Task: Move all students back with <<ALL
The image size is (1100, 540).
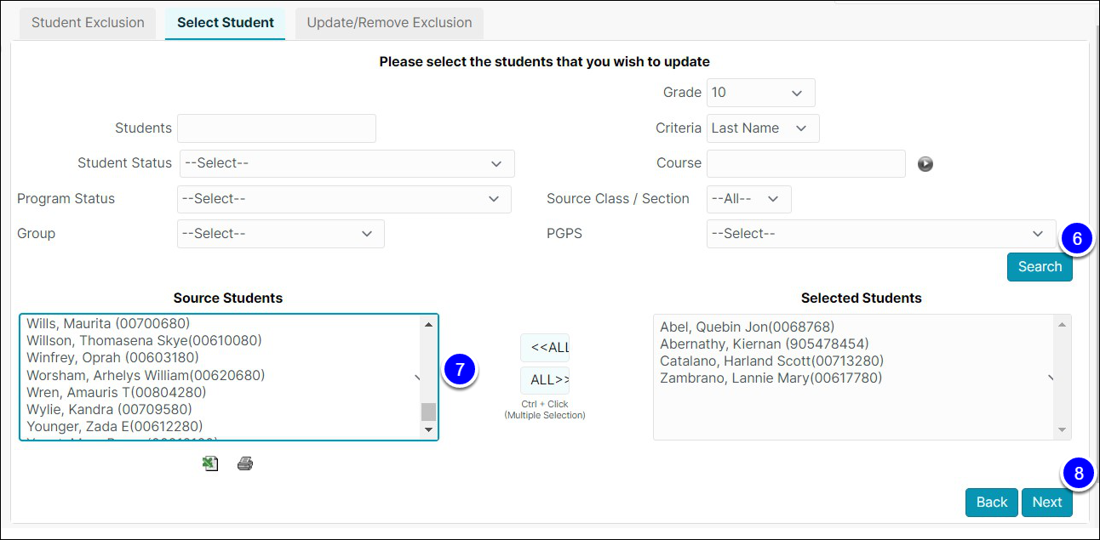Action: [x=545, y=347]
